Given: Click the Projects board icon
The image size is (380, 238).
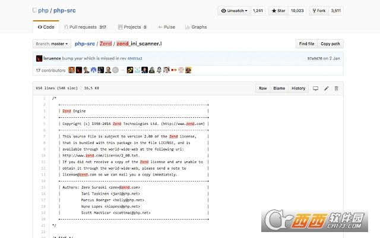Looking at the screenshot, I should tap(120, 27).
